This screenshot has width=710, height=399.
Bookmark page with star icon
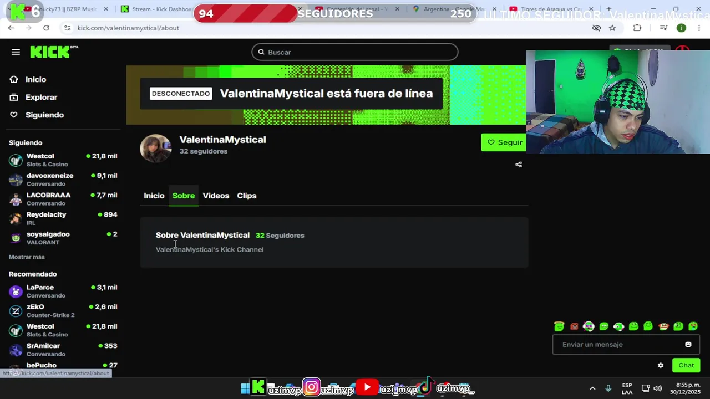click(612, 28)
